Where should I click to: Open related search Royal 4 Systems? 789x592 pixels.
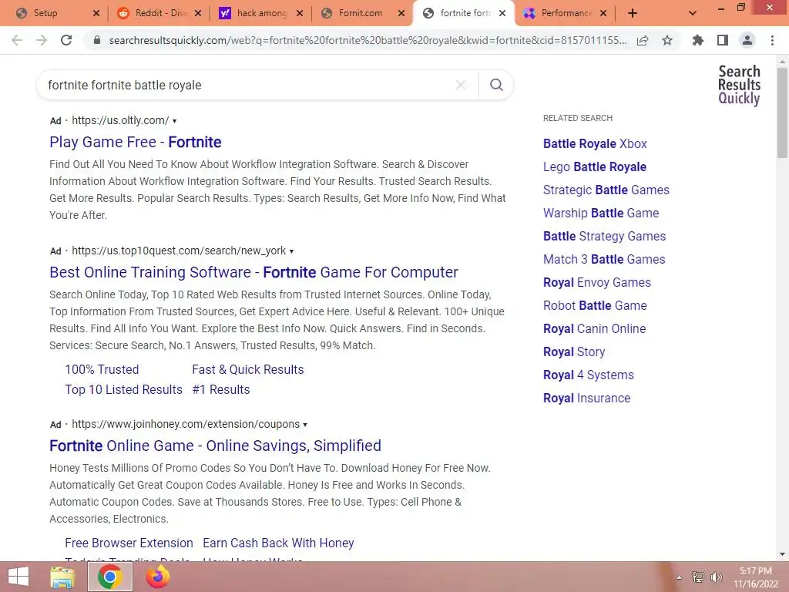tap(588, 375)
